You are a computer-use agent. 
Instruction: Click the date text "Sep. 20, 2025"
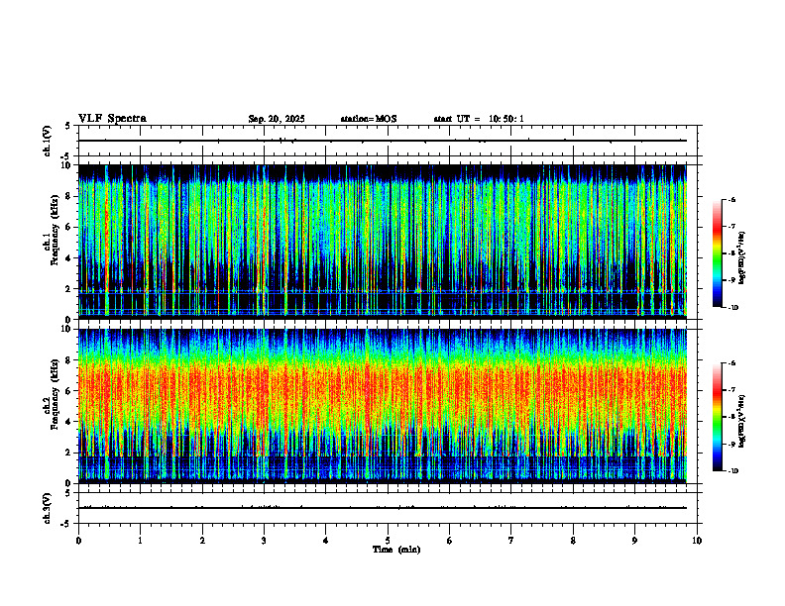click(x=277, y=119)
